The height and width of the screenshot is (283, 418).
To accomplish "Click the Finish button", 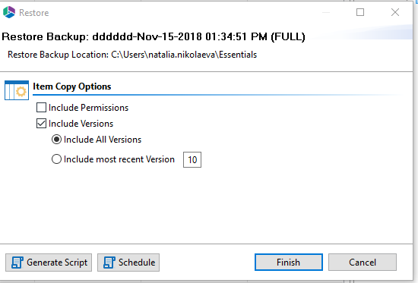I will click(x=289, y=263).
